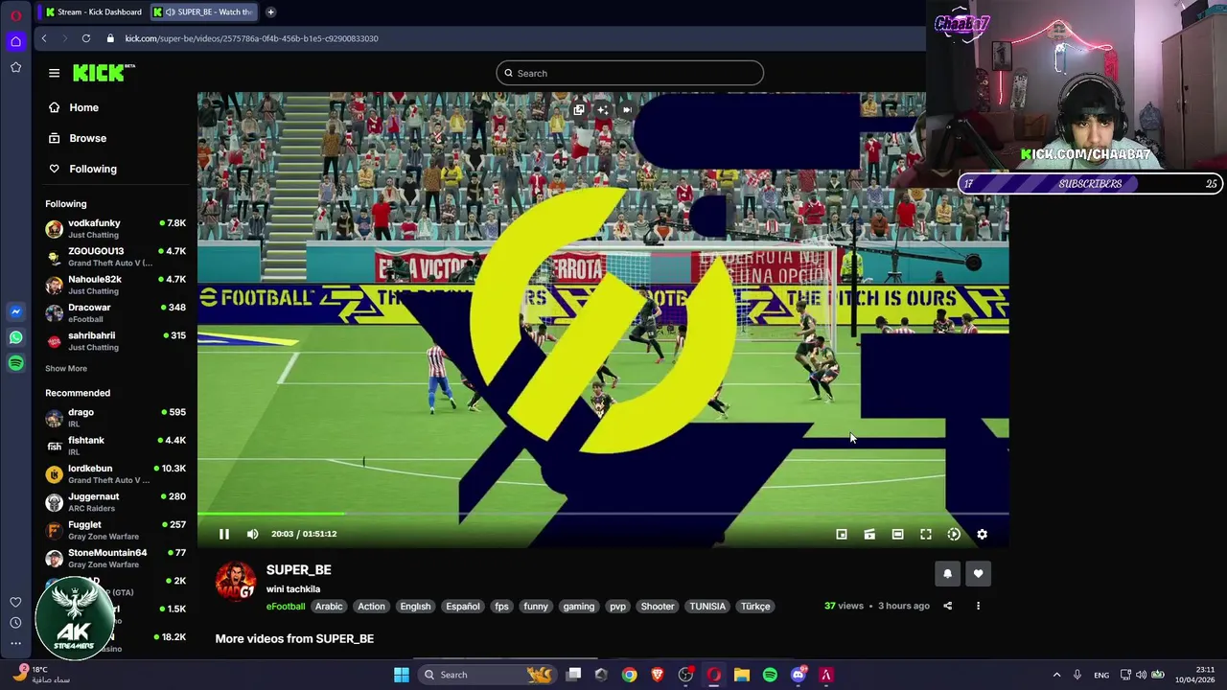
Task: Reload the current page
Action: (x=86, y=38)
